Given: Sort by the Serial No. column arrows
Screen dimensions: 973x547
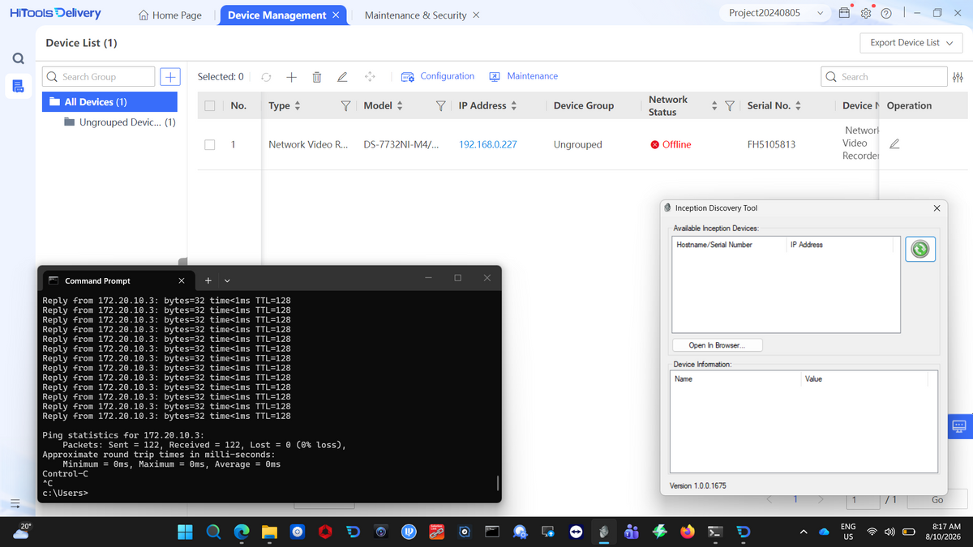Looking at the screenshot, I should point(798,106).
